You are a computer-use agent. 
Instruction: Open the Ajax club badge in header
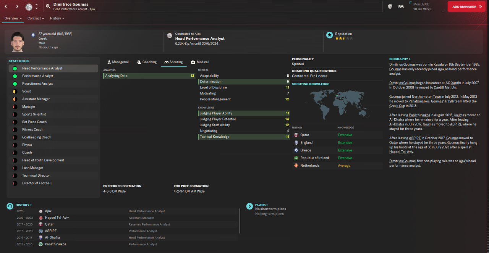(x=29, y=7)
